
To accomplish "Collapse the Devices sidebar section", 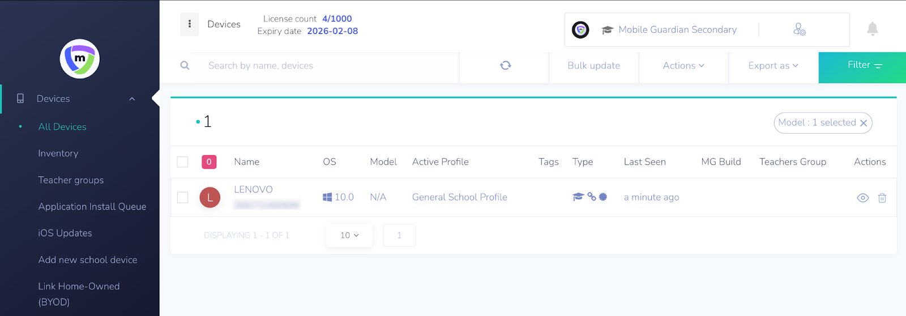I will (132, 99).
